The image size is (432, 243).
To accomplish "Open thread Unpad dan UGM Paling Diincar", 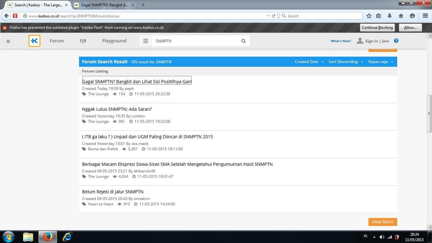I will pyautogui.click(x=147, y=137).
